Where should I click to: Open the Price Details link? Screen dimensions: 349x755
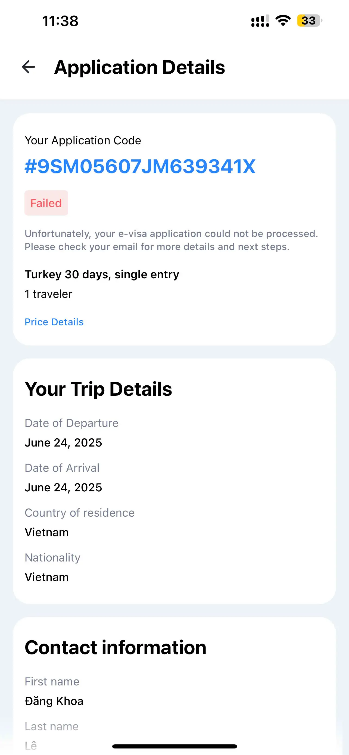pos(54,322)
